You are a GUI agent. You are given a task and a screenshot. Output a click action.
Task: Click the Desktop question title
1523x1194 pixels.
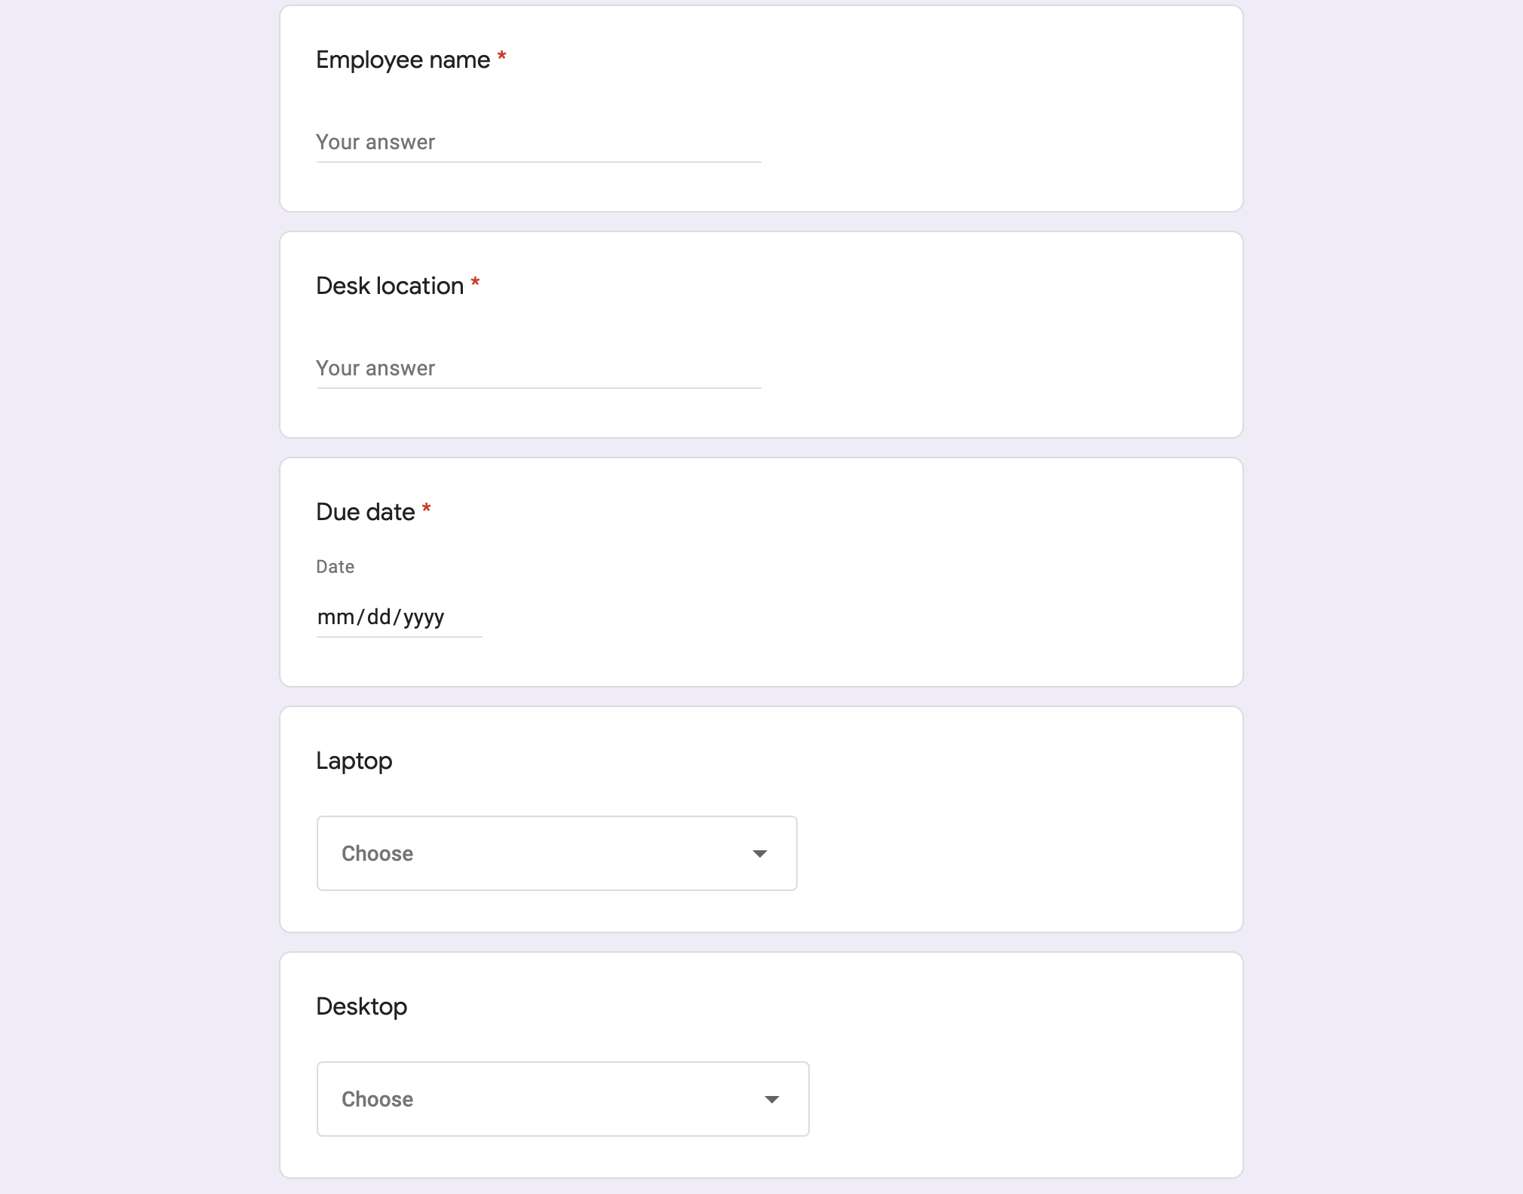[361, 1006]
